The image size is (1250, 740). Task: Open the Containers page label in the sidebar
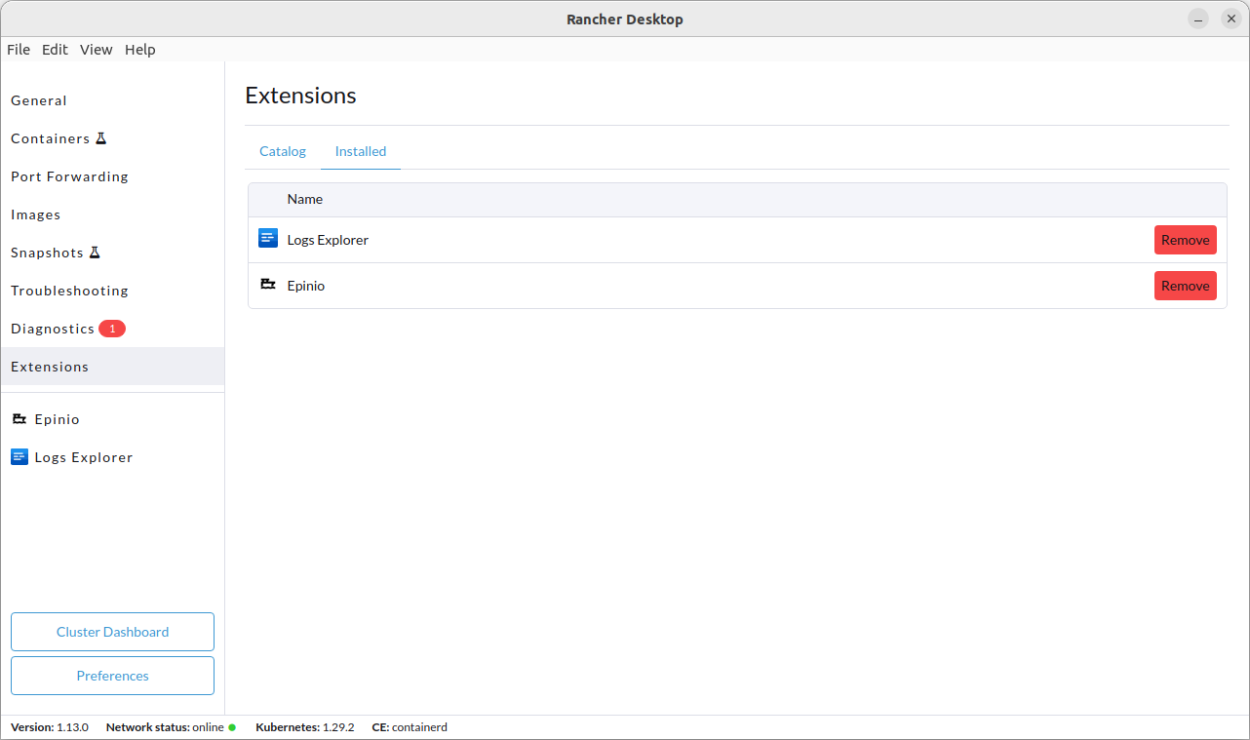[x=51, y=138]
